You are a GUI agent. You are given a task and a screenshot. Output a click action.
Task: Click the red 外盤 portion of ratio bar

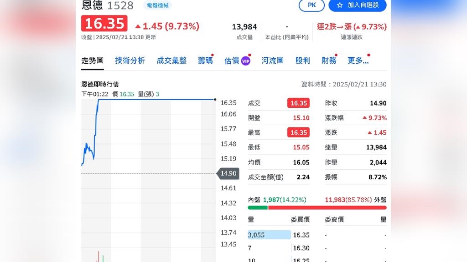pos(327,208)
